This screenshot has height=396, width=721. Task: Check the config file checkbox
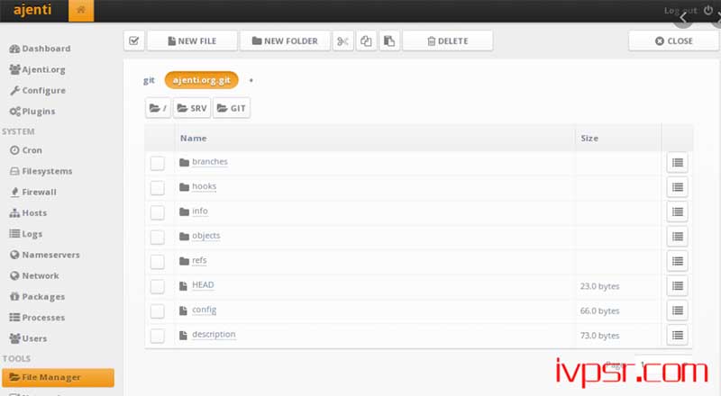coord(157,311)
